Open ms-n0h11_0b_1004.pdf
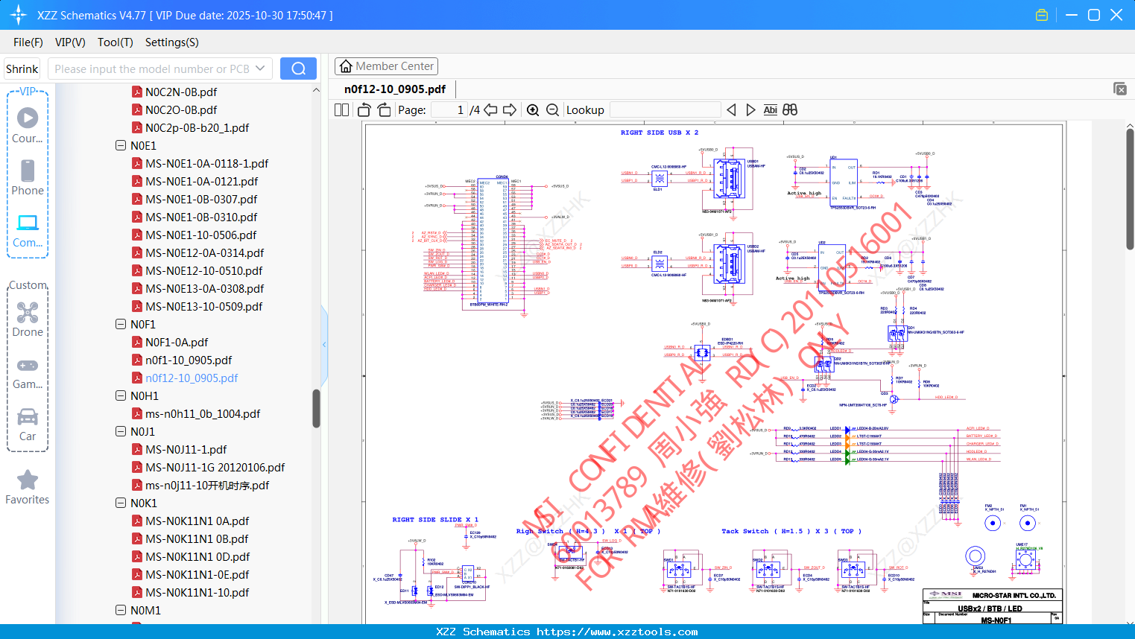This screenshot has width=1135, height=639. click(x=203, y=413)
